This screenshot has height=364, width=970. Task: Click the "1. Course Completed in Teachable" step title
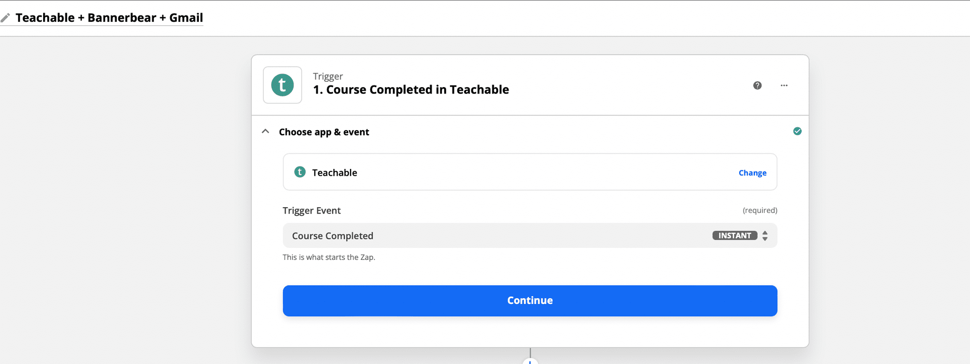tap(411, 90)
